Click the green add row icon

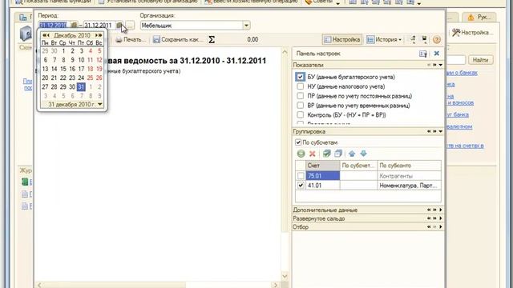301,154
